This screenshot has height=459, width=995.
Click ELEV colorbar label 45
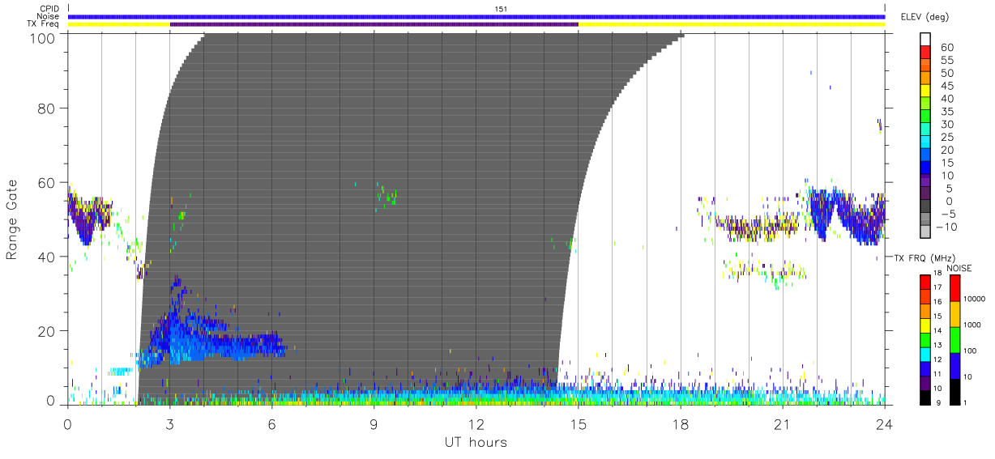coord(946,87)
